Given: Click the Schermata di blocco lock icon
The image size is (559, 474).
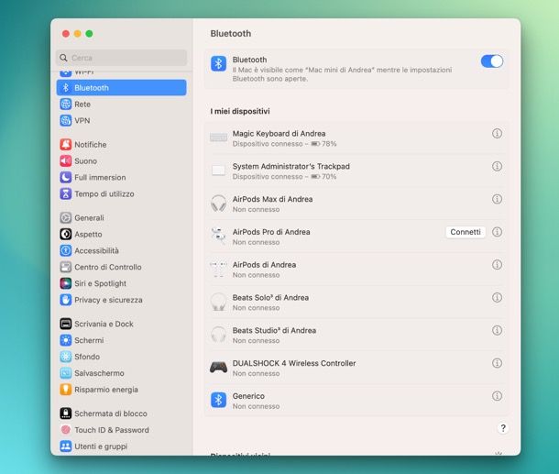Looking at the screenshot, I should pos(66,413).
